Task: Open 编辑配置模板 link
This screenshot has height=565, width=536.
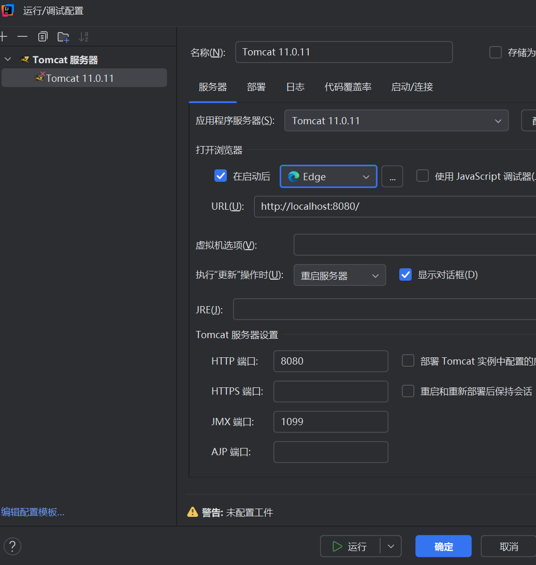Action: (x=33, y=512)
